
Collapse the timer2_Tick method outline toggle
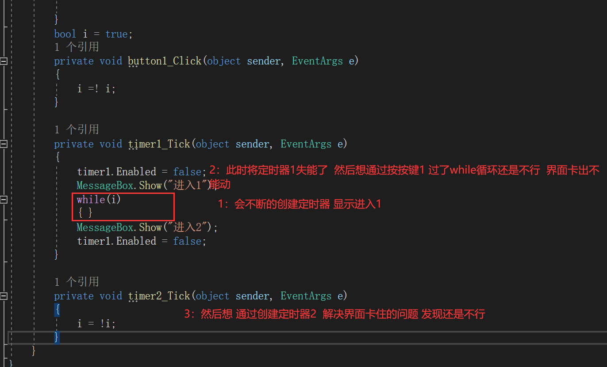pos(4,296)
